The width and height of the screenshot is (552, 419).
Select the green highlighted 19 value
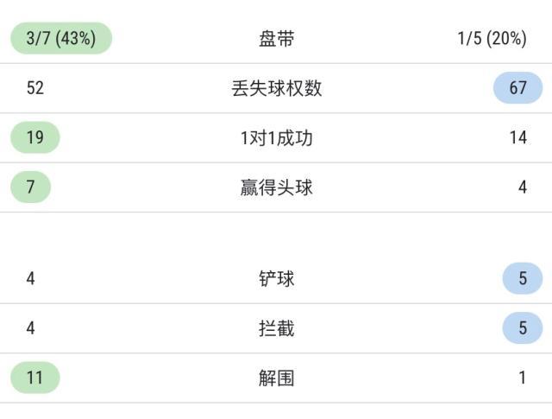35,137
